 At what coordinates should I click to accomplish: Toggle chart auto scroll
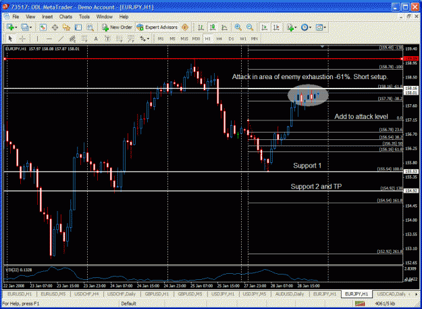[265, 27]
